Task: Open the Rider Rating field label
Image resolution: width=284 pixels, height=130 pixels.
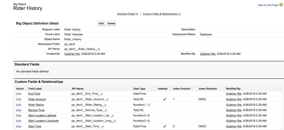Action: [36, 105]
